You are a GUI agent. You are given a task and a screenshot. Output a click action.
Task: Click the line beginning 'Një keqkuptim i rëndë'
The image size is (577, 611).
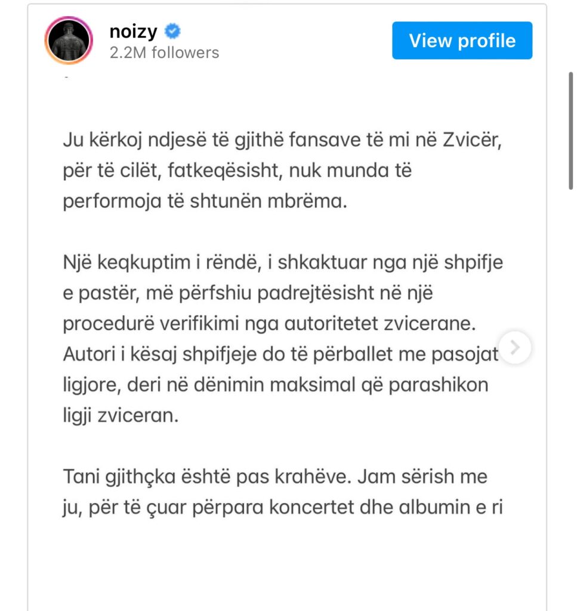(283, 263)
